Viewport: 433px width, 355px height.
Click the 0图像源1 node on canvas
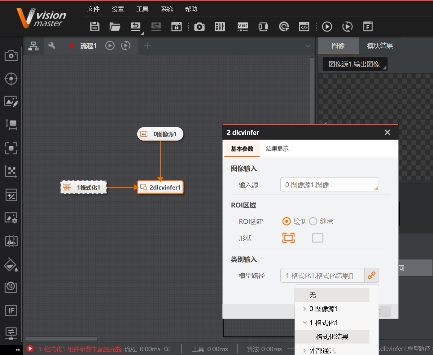(160, 134)
